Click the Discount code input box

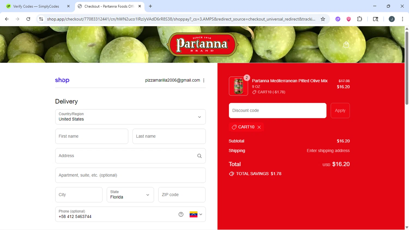(x=278, y=110)
